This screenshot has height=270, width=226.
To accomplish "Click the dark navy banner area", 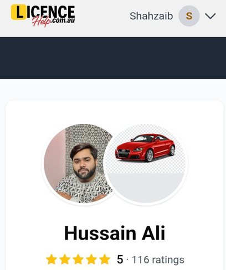I will [113, 58].
